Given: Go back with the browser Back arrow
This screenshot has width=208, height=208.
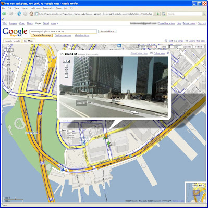Looking at the screenshot, I should pyautogui.click(x=4, y=14).
